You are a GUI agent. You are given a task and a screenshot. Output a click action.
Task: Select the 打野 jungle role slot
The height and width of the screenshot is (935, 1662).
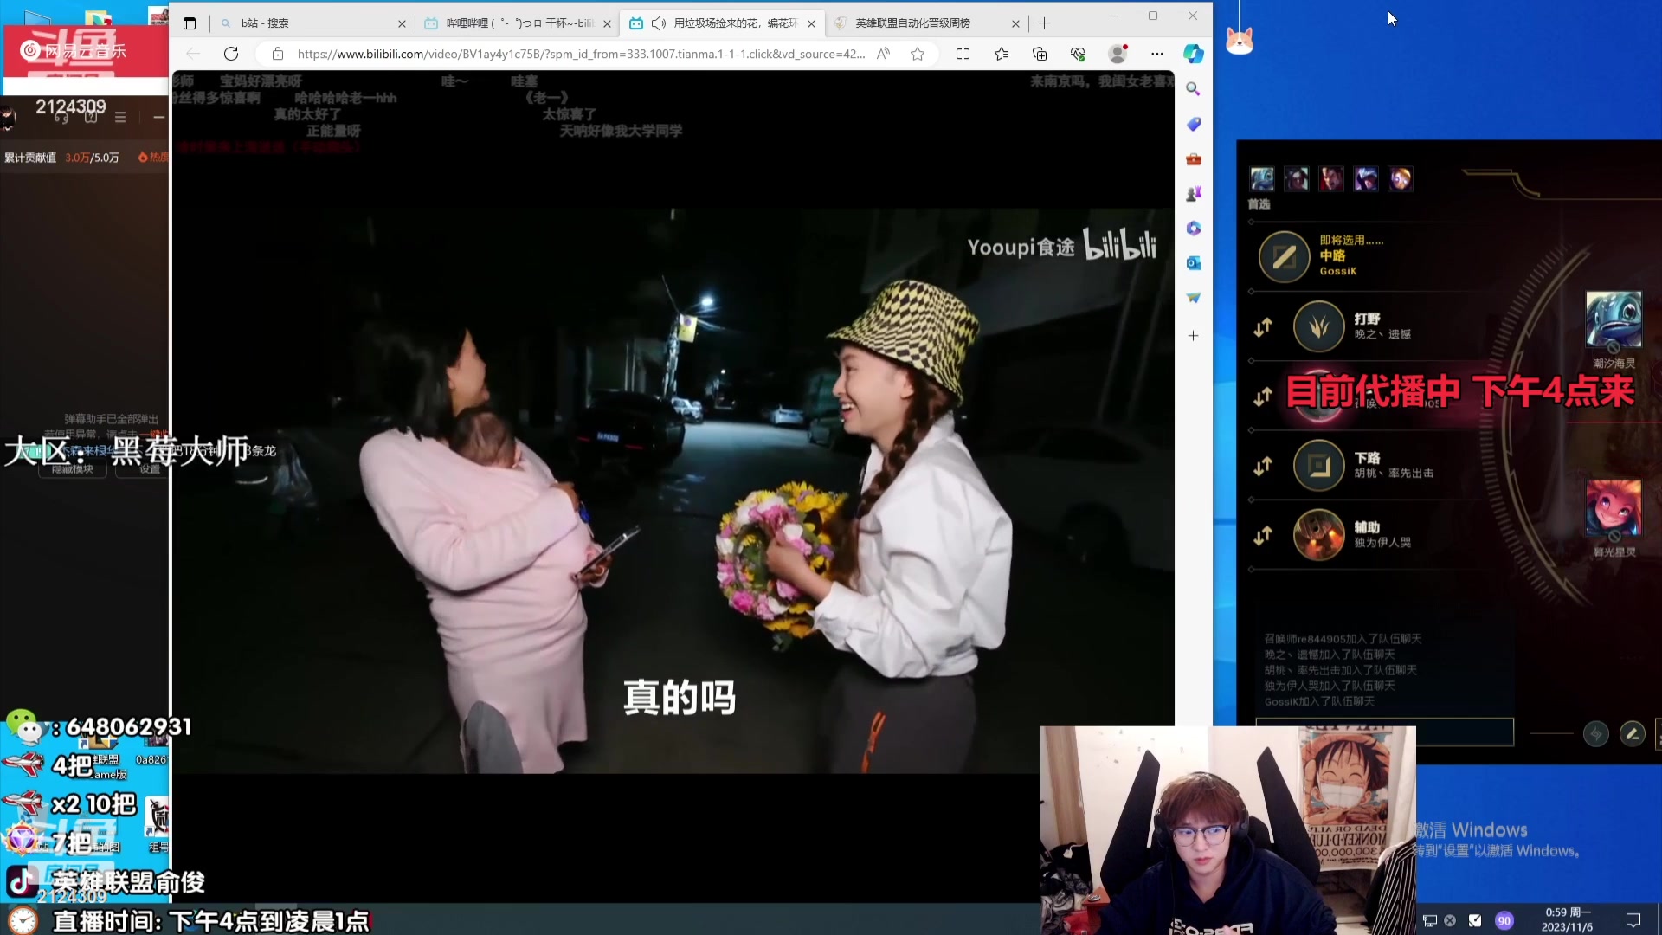[x=1318, y=326]
